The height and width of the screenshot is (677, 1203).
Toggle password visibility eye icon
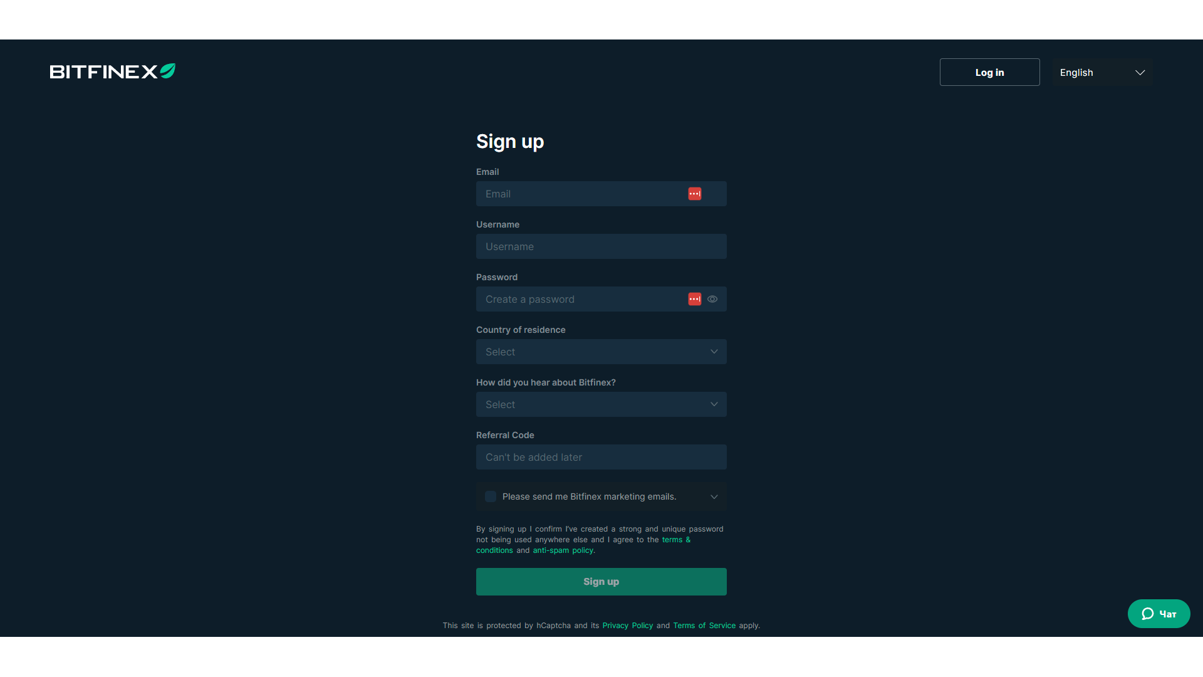click(x=712, y=298)
